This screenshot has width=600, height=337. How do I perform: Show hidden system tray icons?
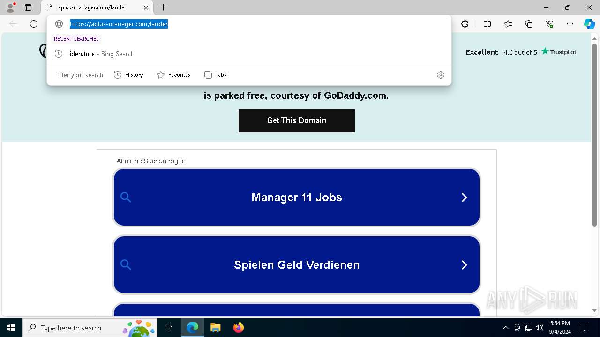[x=505, y=328]
